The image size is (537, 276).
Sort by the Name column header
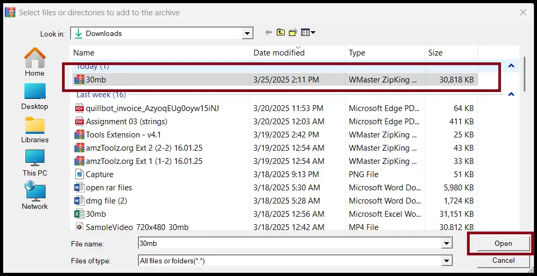point(161,52)
